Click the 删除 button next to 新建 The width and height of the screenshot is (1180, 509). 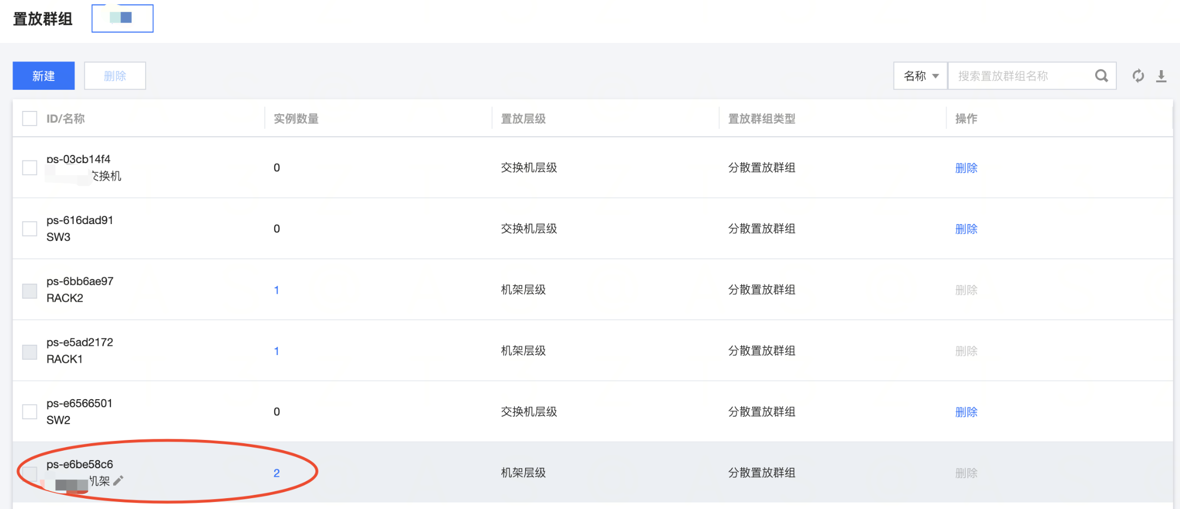tap(115, 76)
